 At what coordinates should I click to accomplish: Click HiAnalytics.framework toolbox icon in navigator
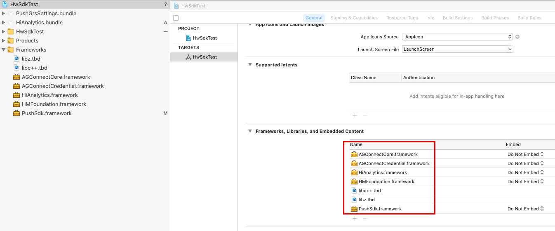coord(16,95)
